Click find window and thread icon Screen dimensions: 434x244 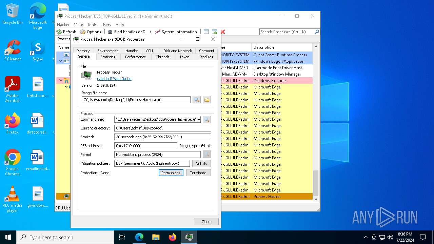tap(214, 32)
